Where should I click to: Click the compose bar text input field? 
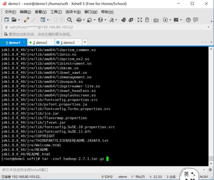[x=101, y=170]
